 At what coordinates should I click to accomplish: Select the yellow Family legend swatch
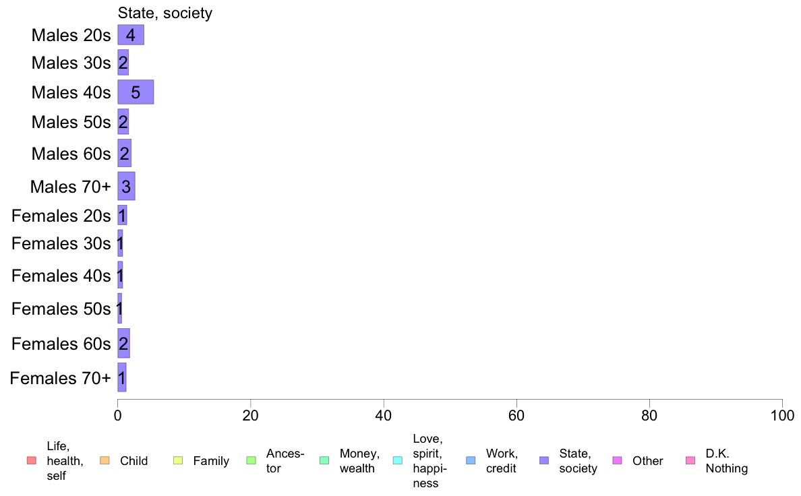click(x=178, y=460)
